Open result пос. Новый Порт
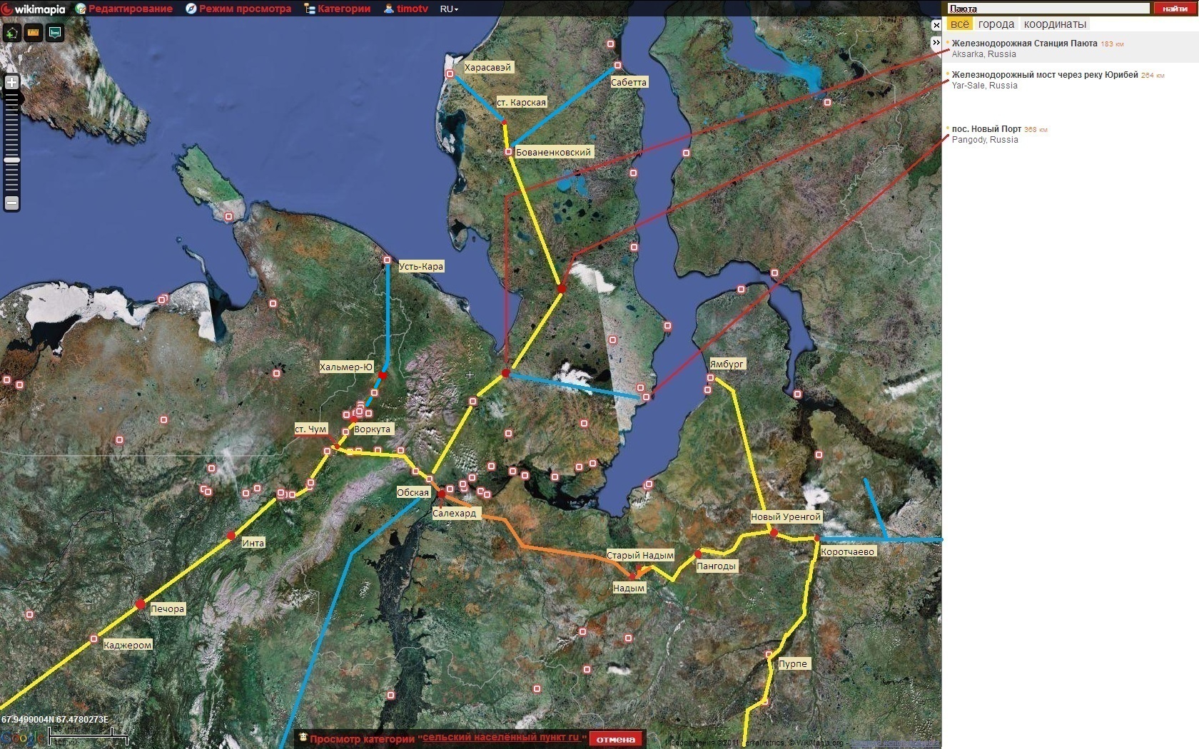Screen dimensions: 1199x749 tap(986, 129)
